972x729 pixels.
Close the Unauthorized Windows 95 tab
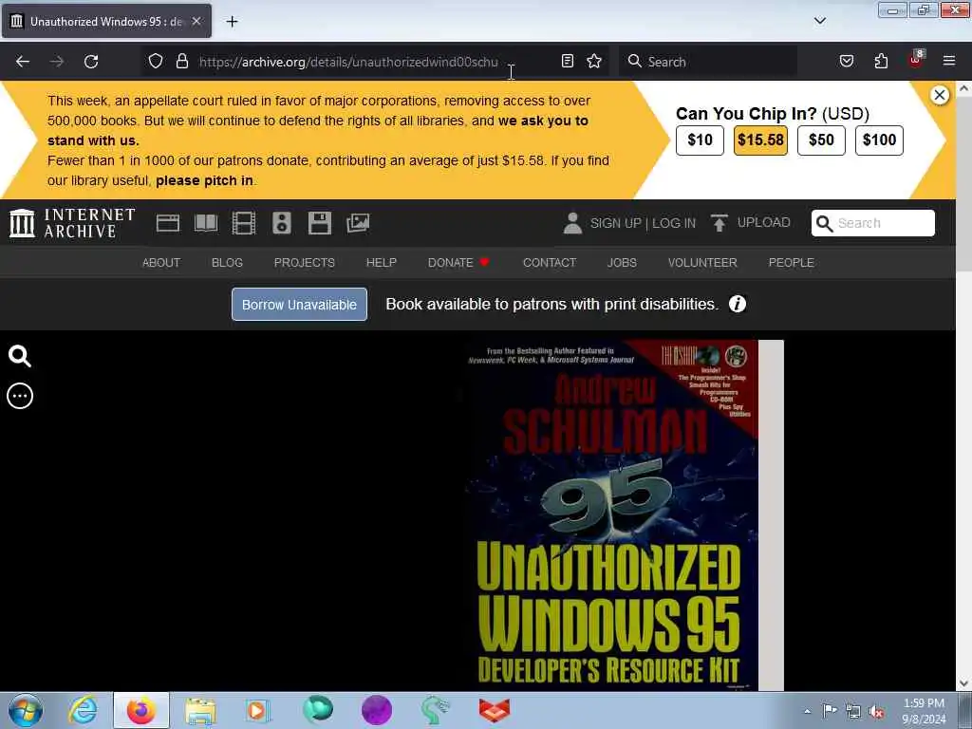(196, 21)
